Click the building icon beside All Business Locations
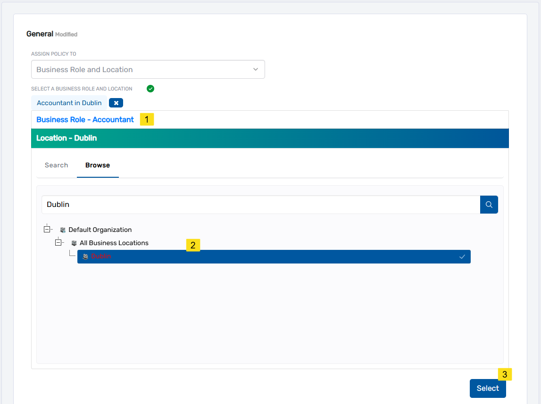541x404 pixels. pyautogui.click(x=74, y=243)
